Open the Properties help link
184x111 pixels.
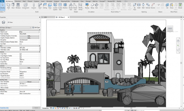[x=4, y=108]
